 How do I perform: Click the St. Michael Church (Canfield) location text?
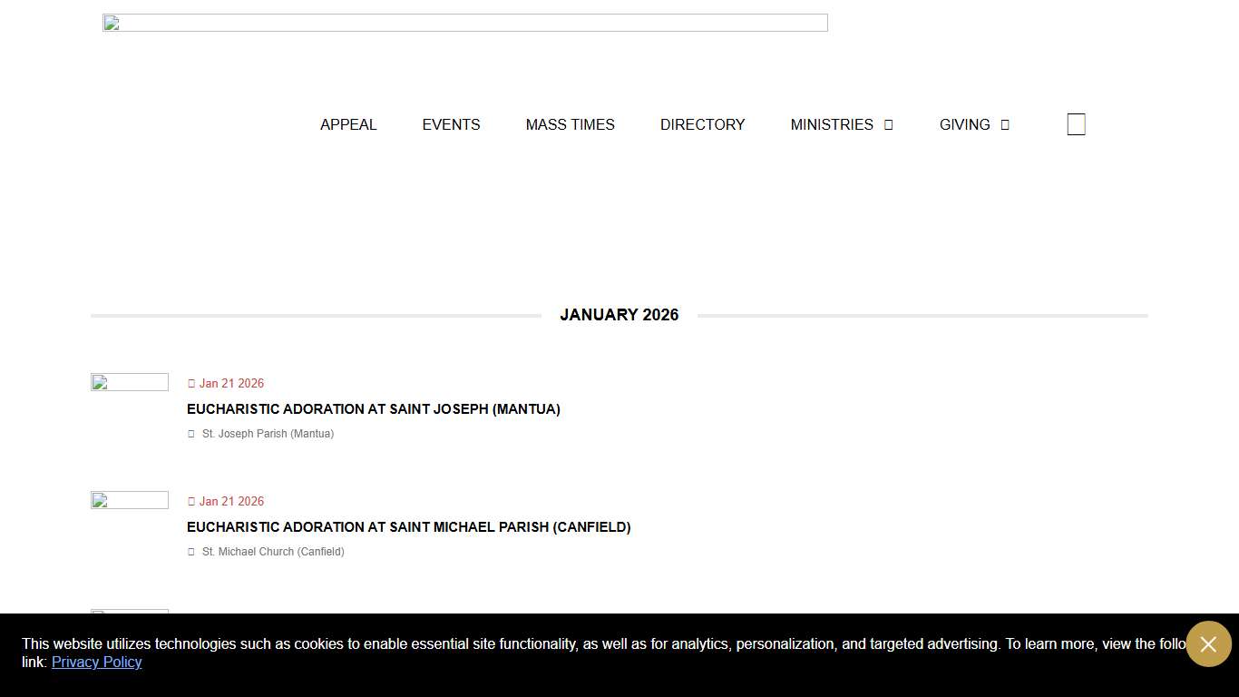tap(273, 552)
